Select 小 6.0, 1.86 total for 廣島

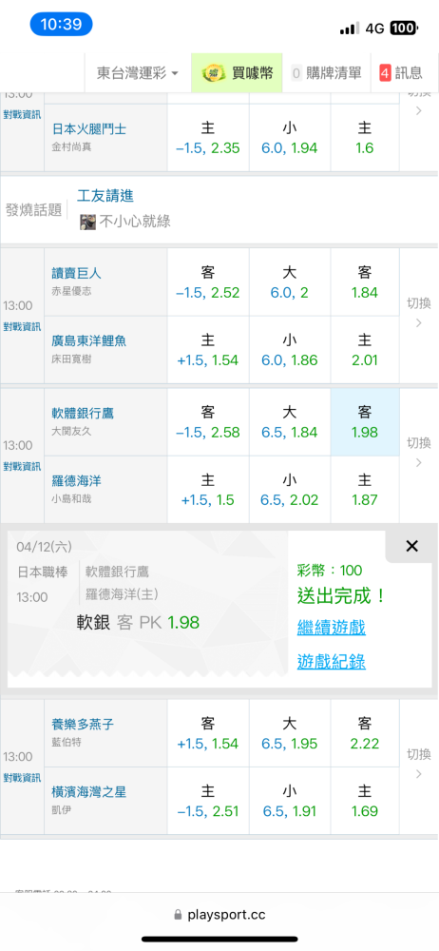tap(289, 350)
